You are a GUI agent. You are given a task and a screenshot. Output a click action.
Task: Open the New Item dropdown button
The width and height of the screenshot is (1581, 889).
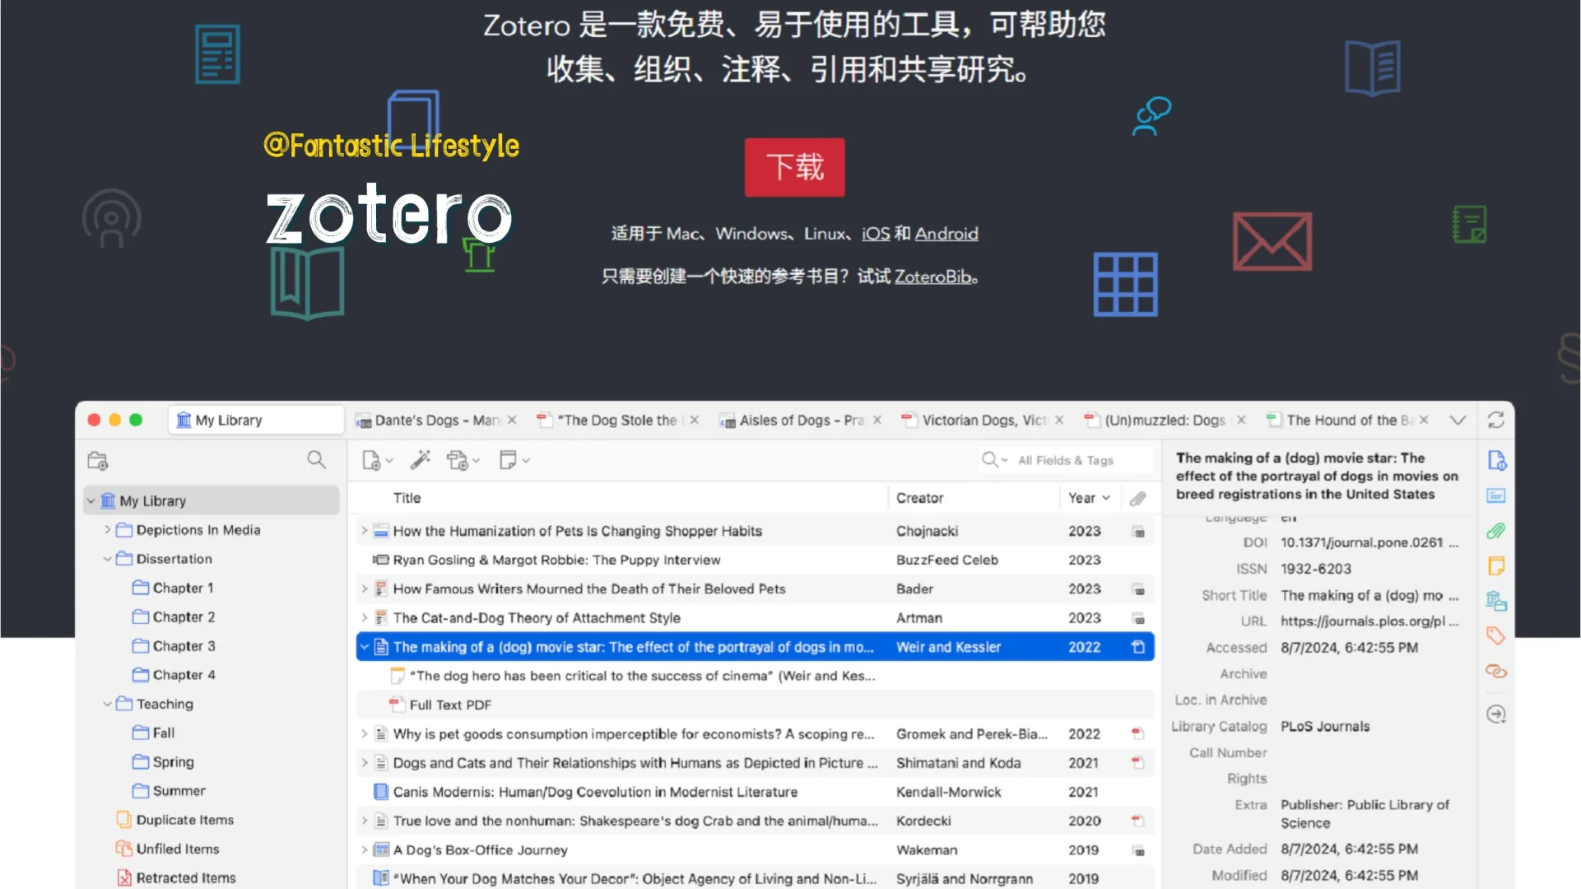pyautogui.click(x=378, y=460)
